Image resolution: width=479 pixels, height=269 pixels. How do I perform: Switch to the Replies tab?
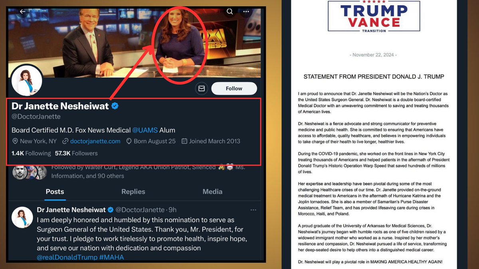click(133, 192)
